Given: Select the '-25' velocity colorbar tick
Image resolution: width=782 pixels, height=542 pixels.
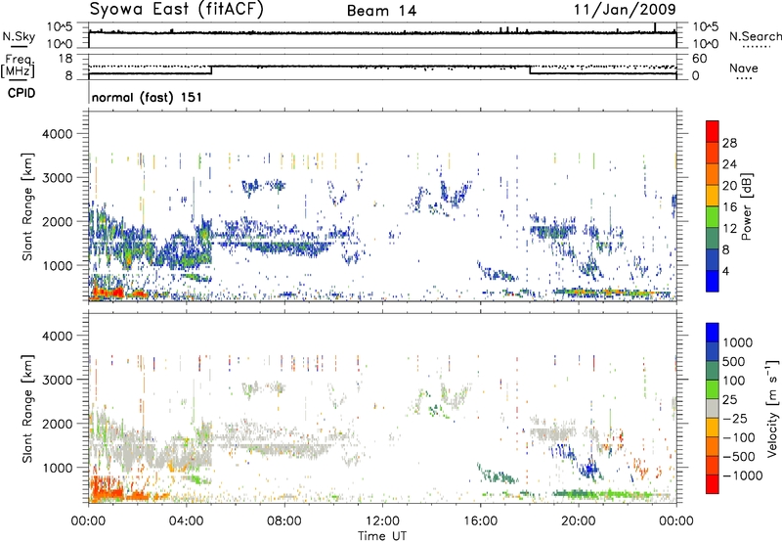Looking at the screenshot, I should [x=735, y=419].
